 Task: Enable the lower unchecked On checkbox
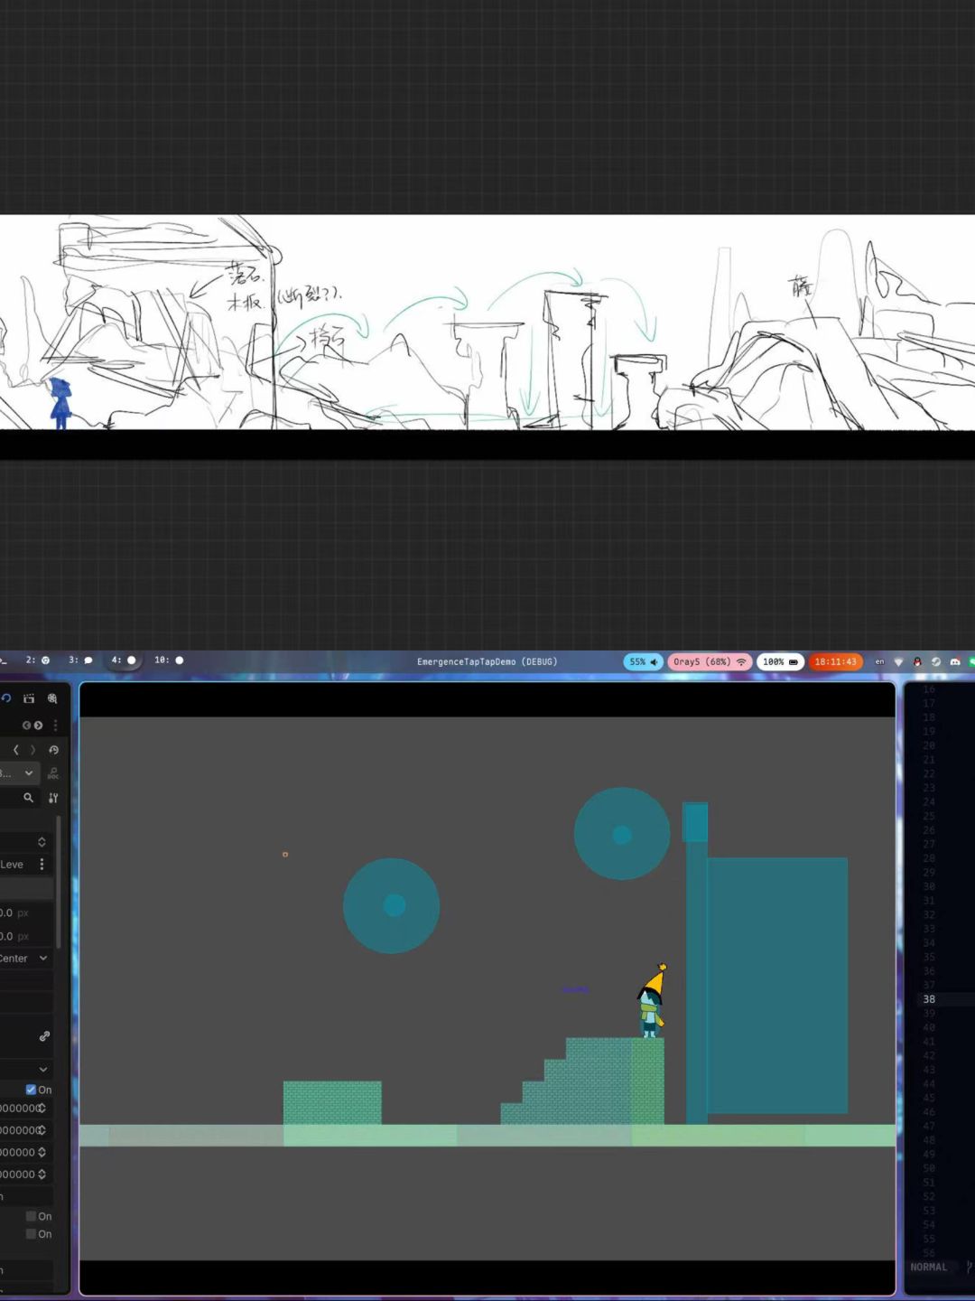click(x=31, y=1234)
